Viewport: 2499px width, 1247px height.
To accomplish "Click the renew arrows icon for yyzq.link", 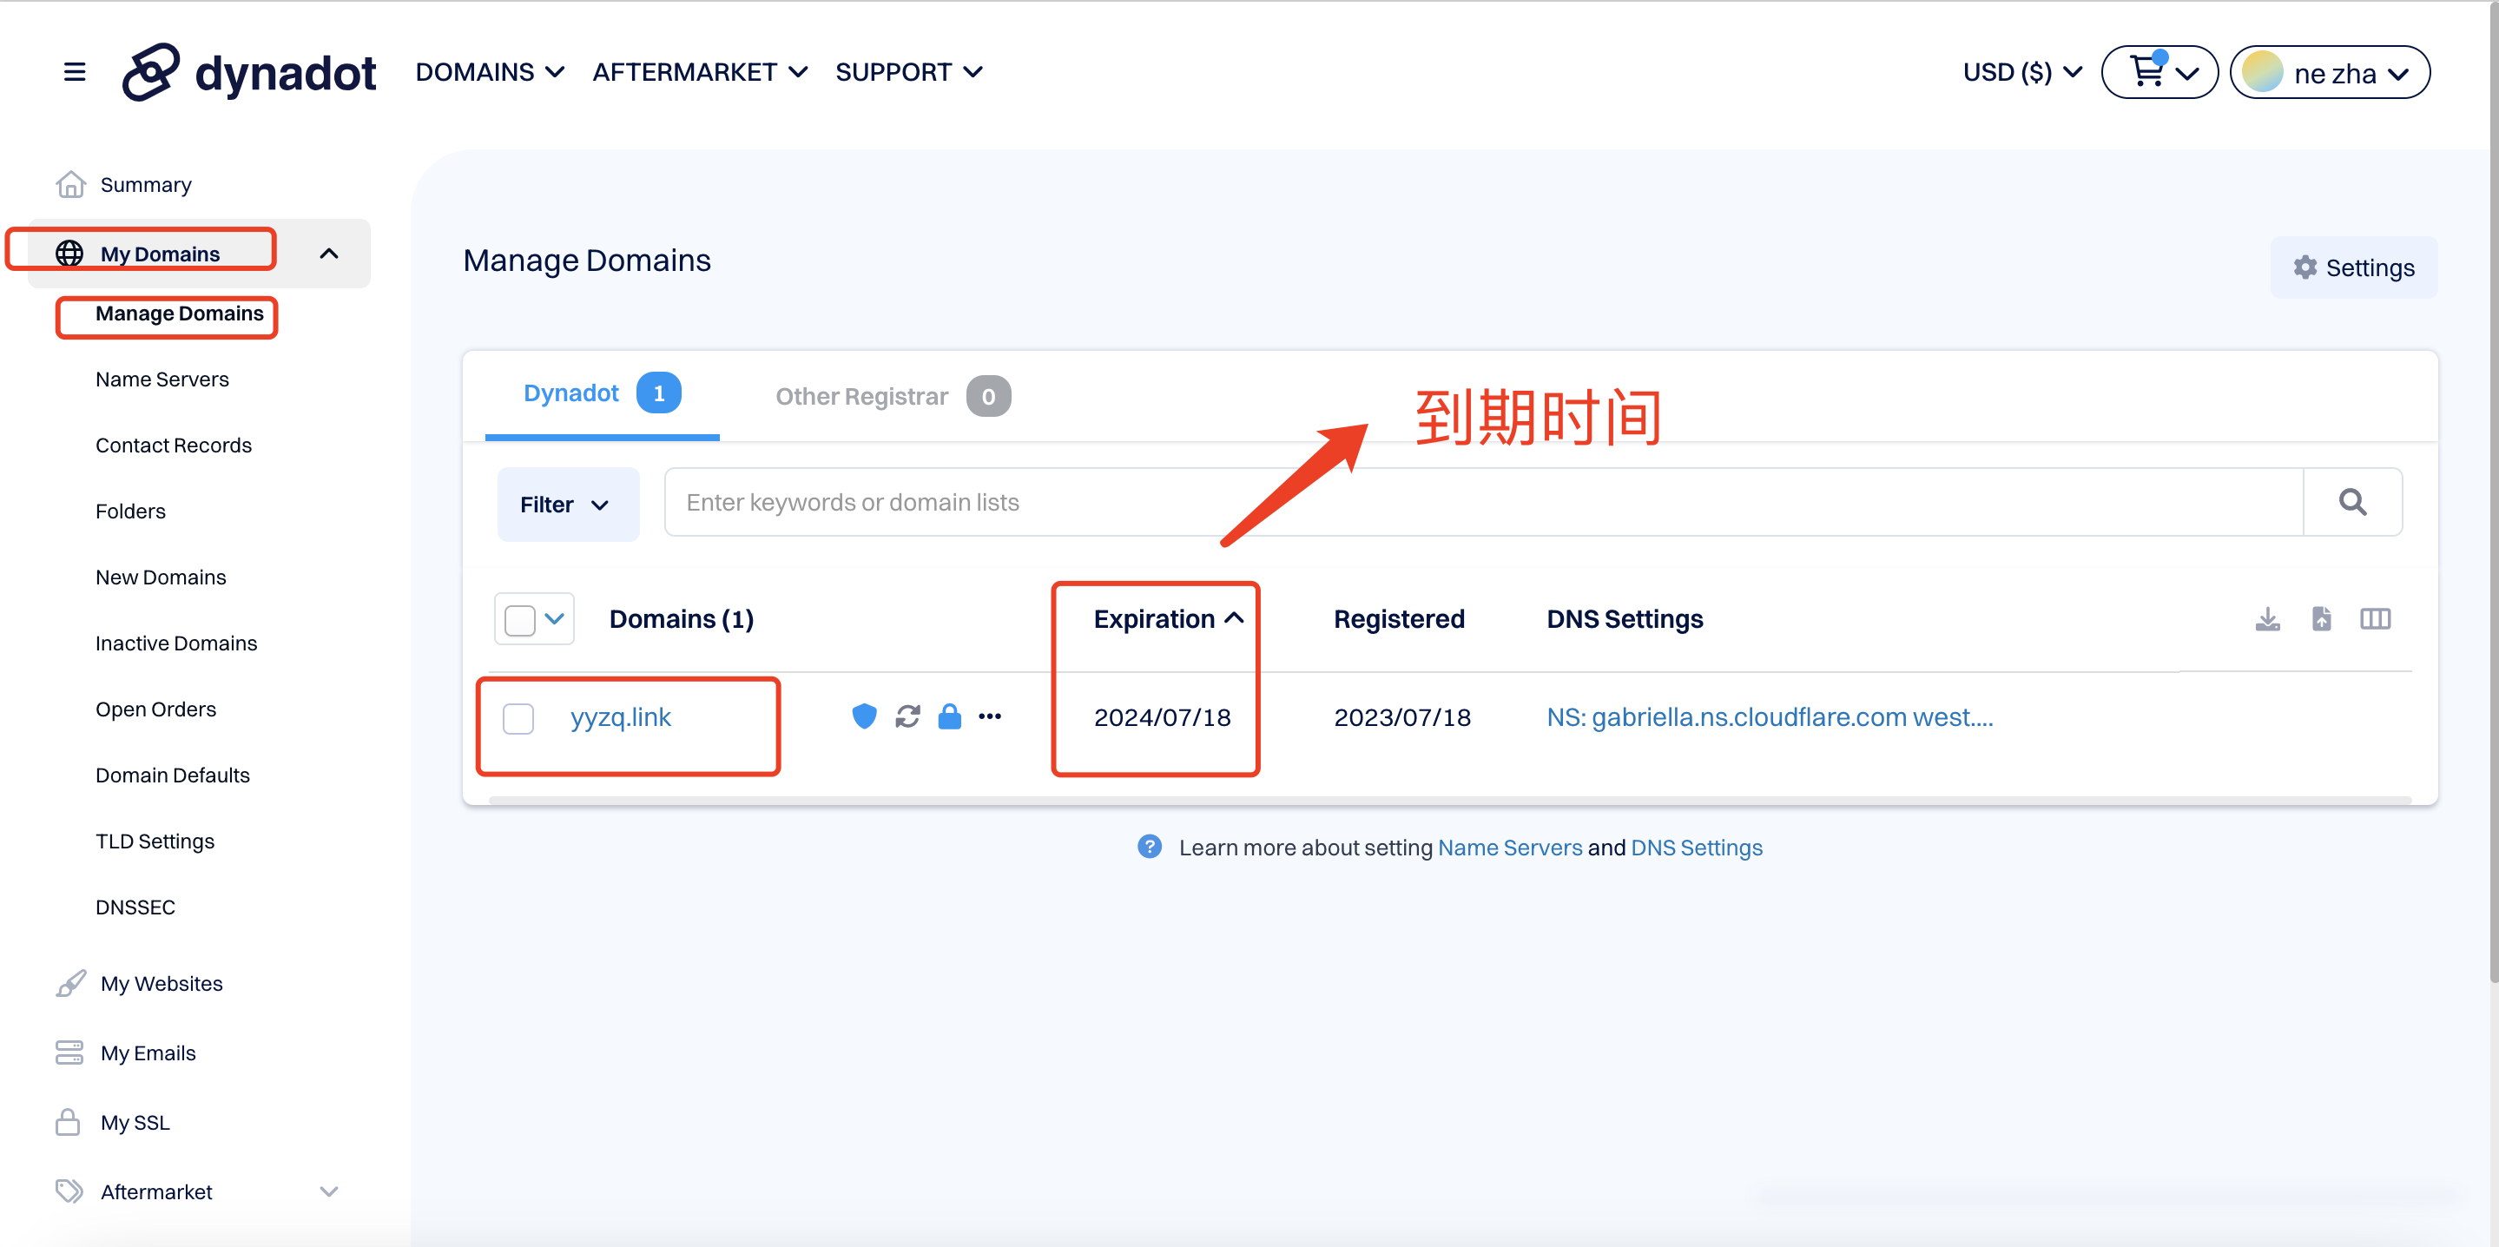I will click(x=907, y=716).
